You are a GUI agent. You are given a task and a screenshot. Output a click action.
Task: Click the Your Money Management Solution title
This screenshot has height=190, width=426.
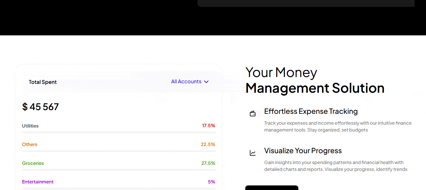click(315, 80)
